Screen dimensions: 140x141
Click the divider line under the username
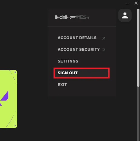tap(82, 27)
